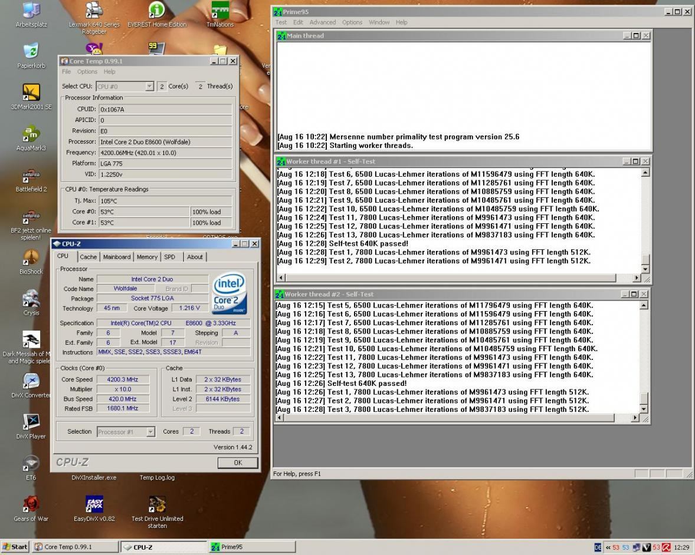Click Worker thread #1 horizontal scroll left arrow
This screenshot has height=555, width=695.
pyautogui.click(x=281, y=278)
